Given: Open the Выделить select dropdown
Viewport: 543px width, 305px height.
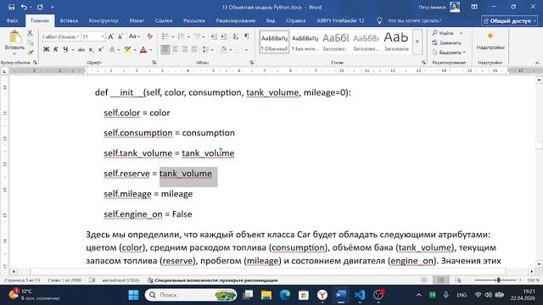Looking at the screenshot, I should click(449, 53).
